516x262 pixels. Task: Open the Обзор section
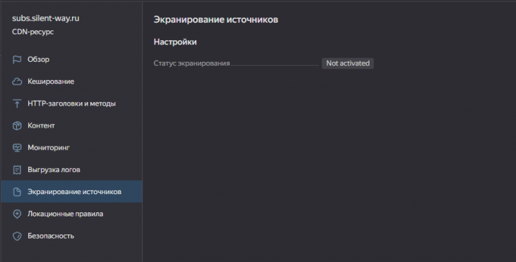[x=71, y=60]
